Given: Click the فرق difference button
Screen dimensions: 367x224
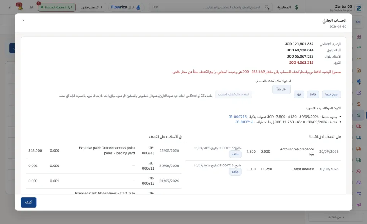Looking at the screenshot, I should point(299,94).
